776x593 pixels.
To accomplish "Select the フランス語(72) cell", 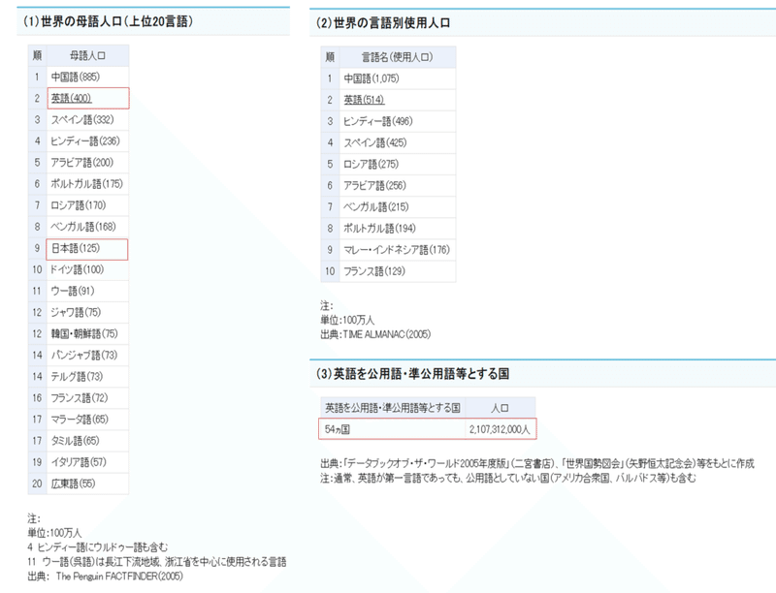I will pyautogui.click(x=87, y=398).
